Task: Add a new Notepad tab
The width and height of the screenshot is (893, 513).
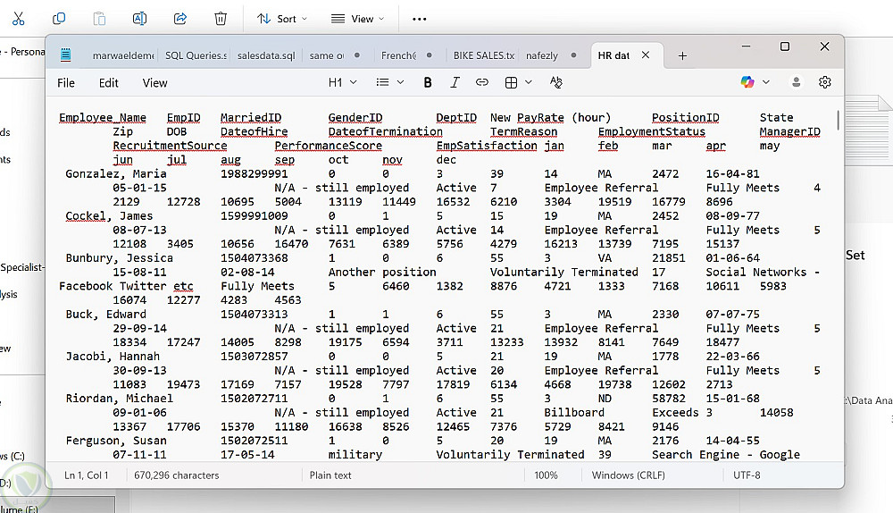Action: click(682, 55)
